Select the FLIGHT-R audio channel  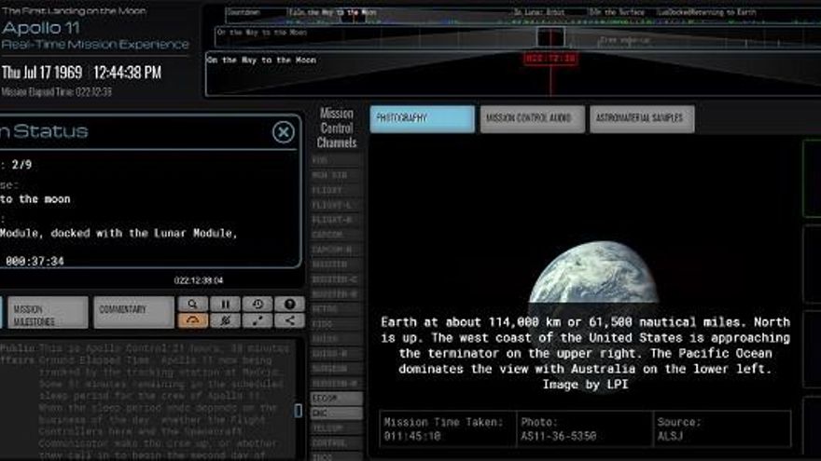(x=336, y=220)
